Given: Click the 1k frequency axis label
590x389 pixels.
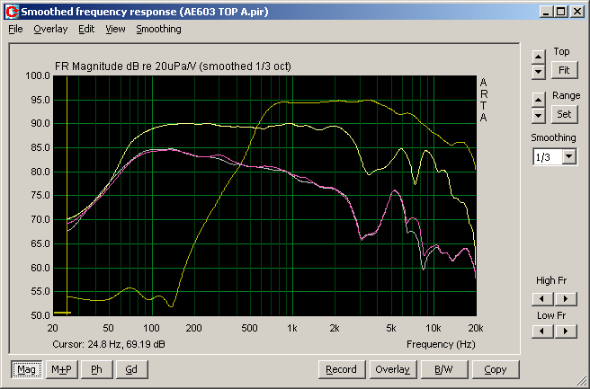Looking at the screenshot, I should (x=292, y=328).
